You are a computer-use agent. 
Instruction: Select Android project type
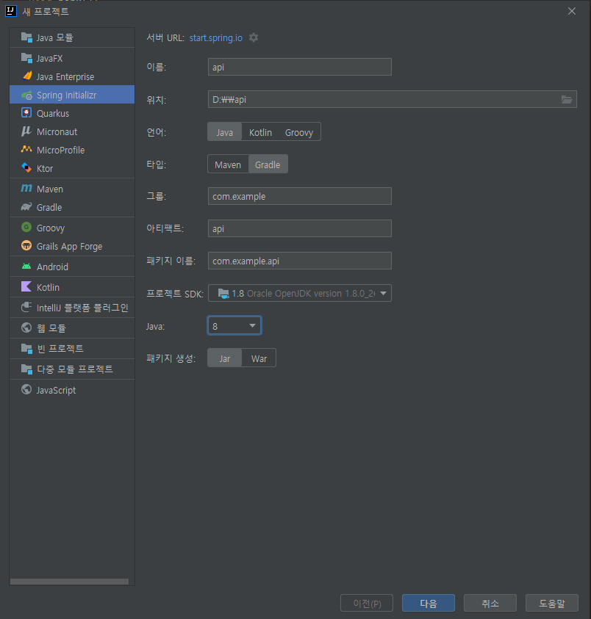click(72, 267)
